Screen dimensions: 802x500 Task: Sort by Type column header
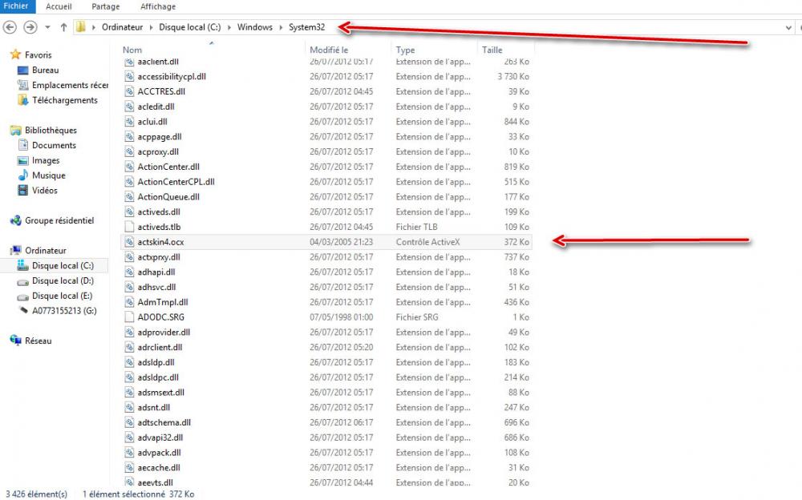point(405,50)
